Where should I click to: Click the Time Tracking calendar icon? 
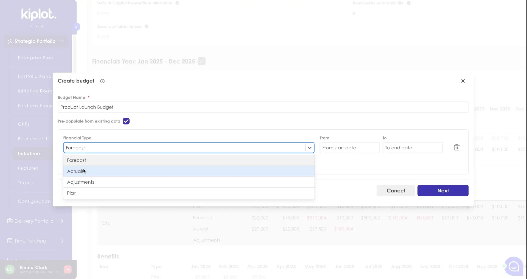click(10, 241)
